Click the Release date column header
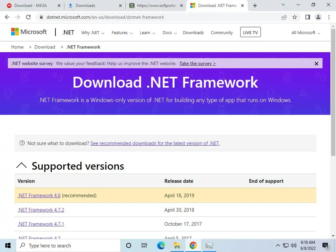Viewport: 336px width, 252px height. point(179,181)
